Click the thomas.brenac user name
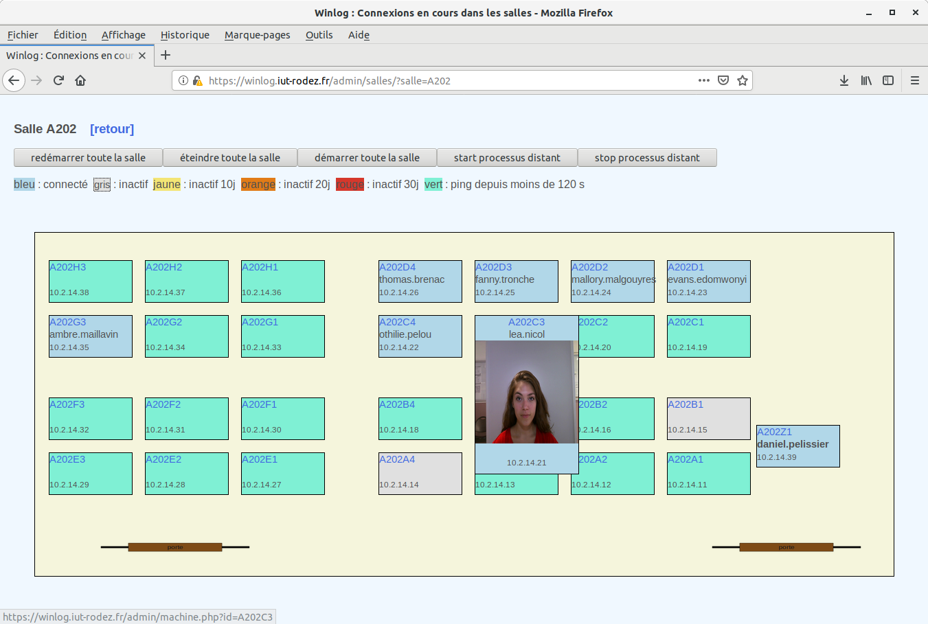Image resolution: width=928 pixels, height=624 pixels. 411,279
